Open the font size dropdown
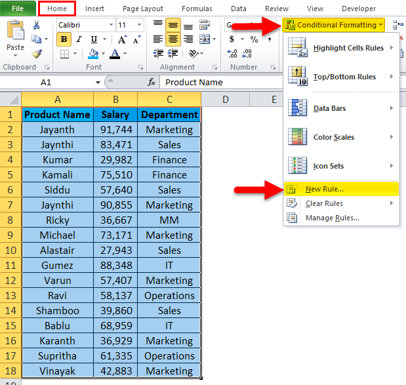This screenshot has height=385, width=406. (139, 25)
